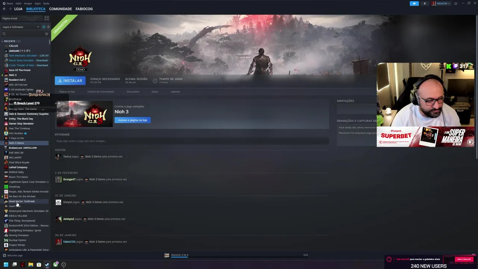This screenshot has height=269, width=478.
Task: Click the 7 Days to Die icon
Action: click(x=6, y=138)
